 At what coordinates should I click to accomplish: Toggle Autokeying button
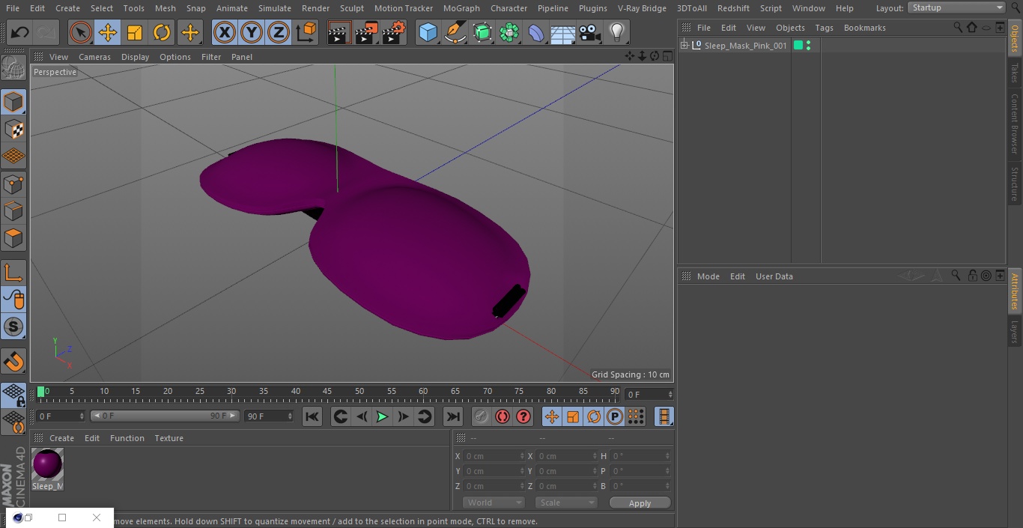(x=502, y=416)
